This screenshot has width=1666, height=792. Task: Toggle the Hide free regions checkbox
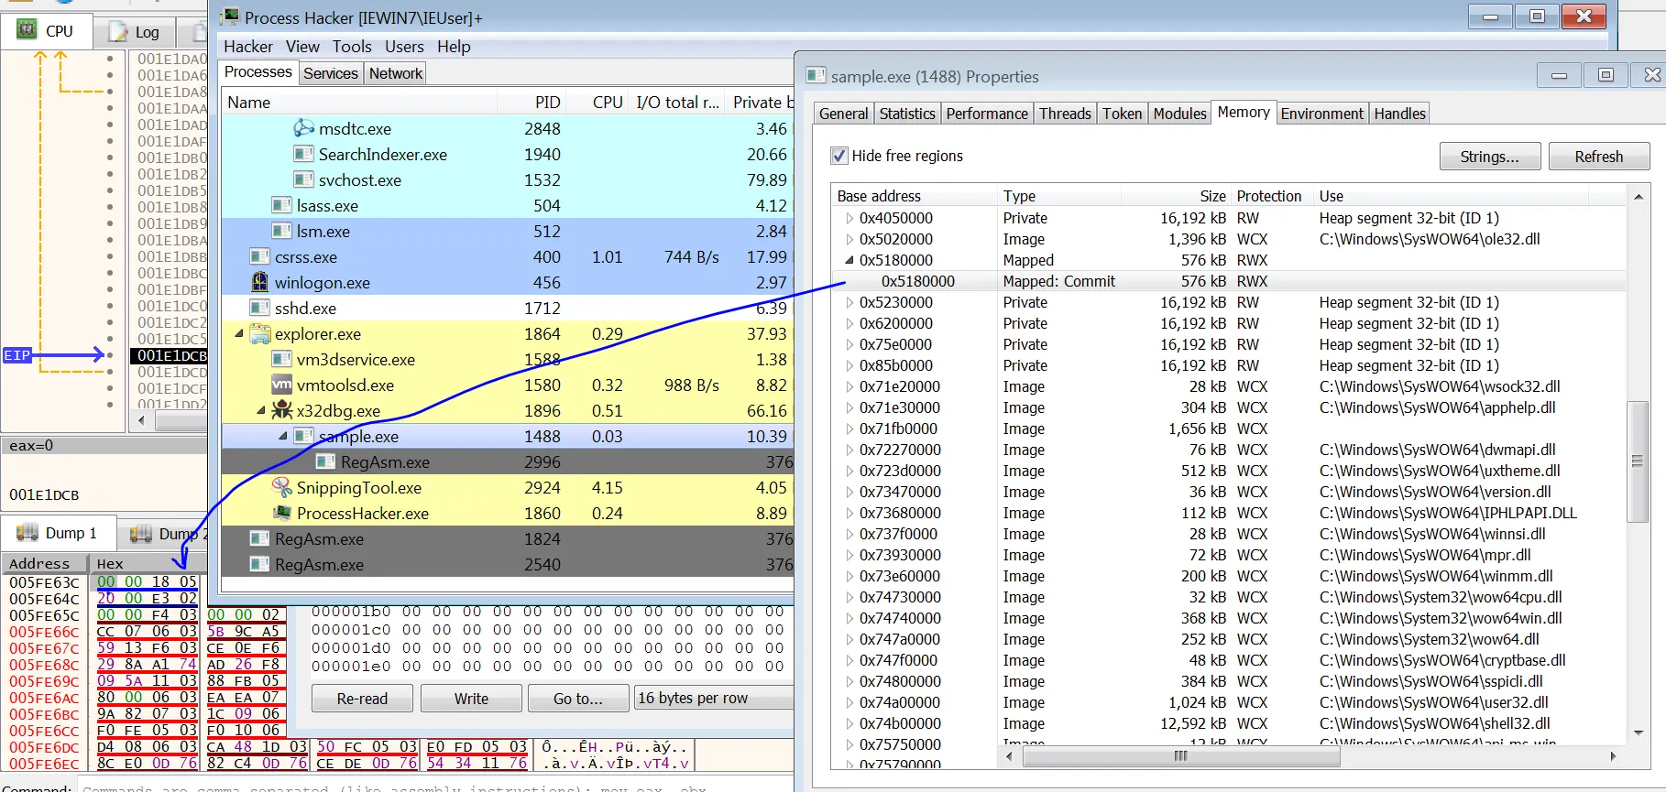[x=839, y=156]
